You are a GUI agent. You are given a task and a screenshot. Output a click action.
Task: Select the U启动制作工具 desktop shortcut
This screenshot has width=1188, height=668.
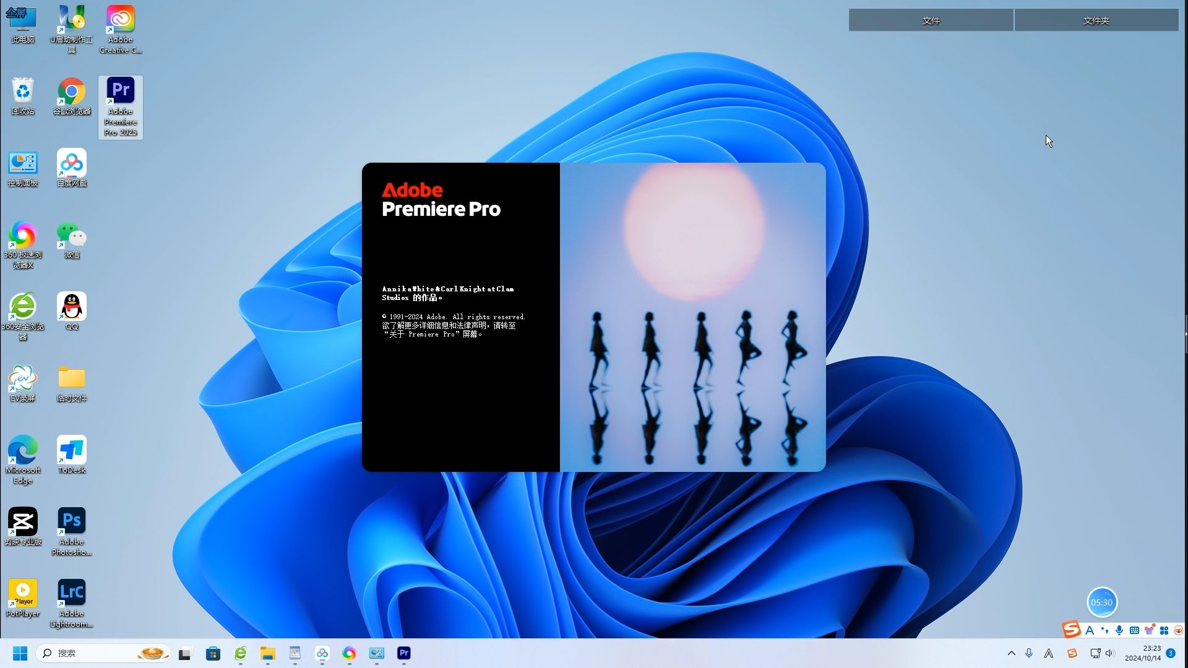click(72, 30)
